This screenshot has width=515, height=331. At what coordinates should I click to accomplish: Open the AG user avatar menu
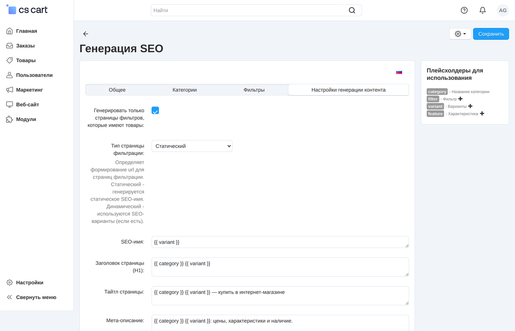pyautogui.click(x=503, y=10)
